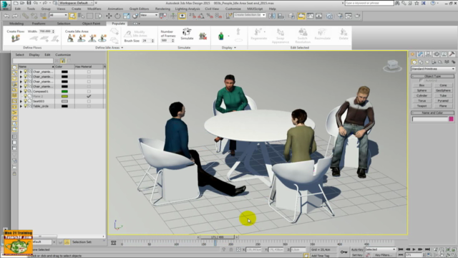Select the Geometry category icon
458x258 pixels.
tap(414, 62)
